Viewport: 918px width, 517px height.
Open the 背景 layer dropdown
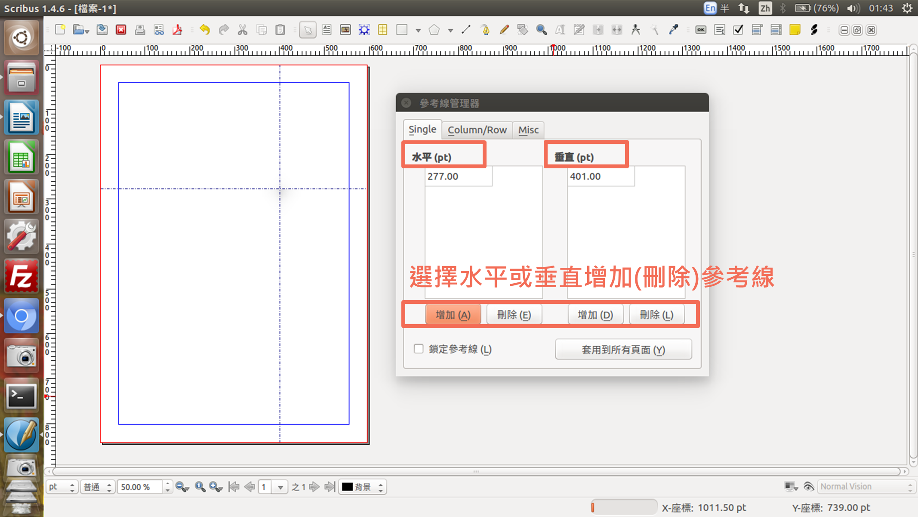(x=363, y=487)
